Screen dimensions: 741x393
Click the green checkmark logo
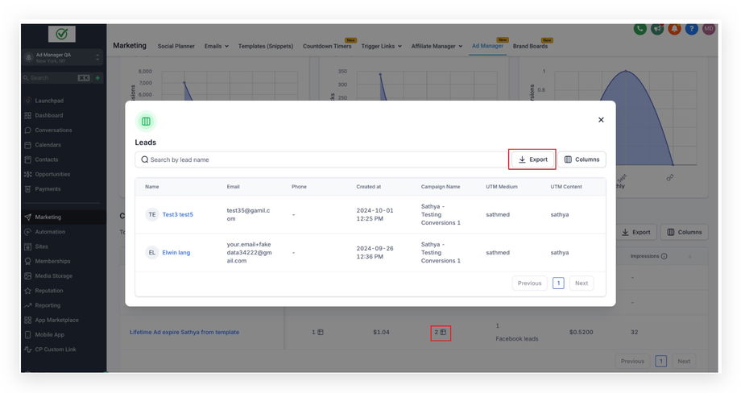pyautogui.click(x=62, y=34)
